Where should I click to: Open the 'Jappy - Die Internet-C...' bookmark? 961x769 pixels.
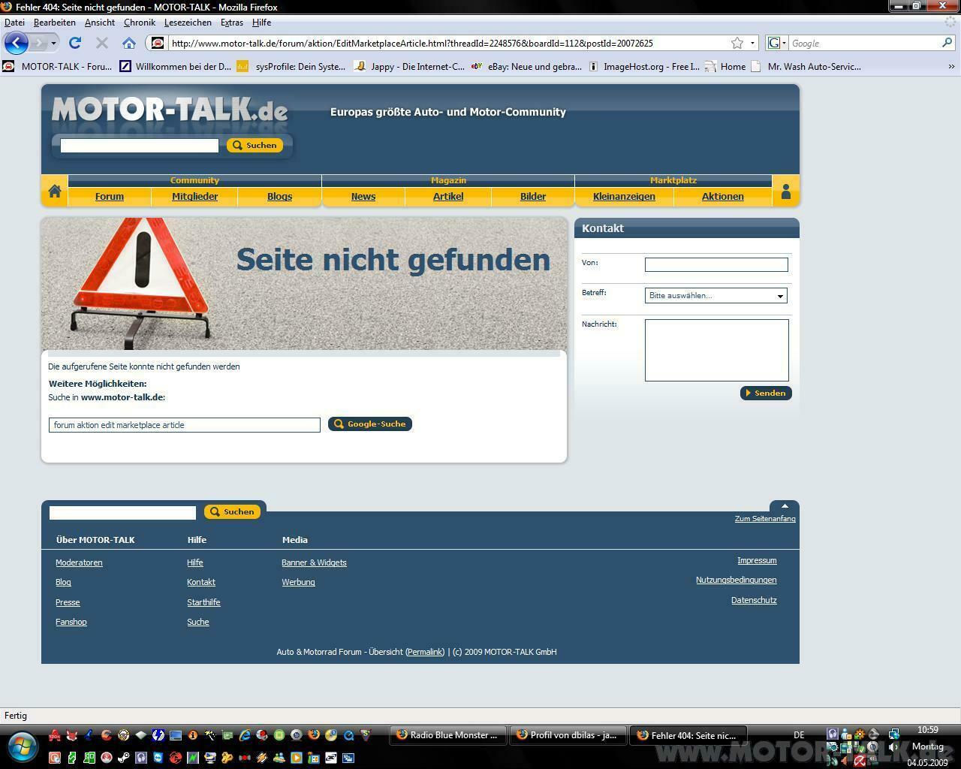(x=409, y=67)
